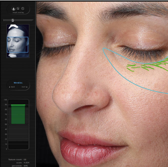
Task: Go back to previous analysis
Action: tap(12, 87)
